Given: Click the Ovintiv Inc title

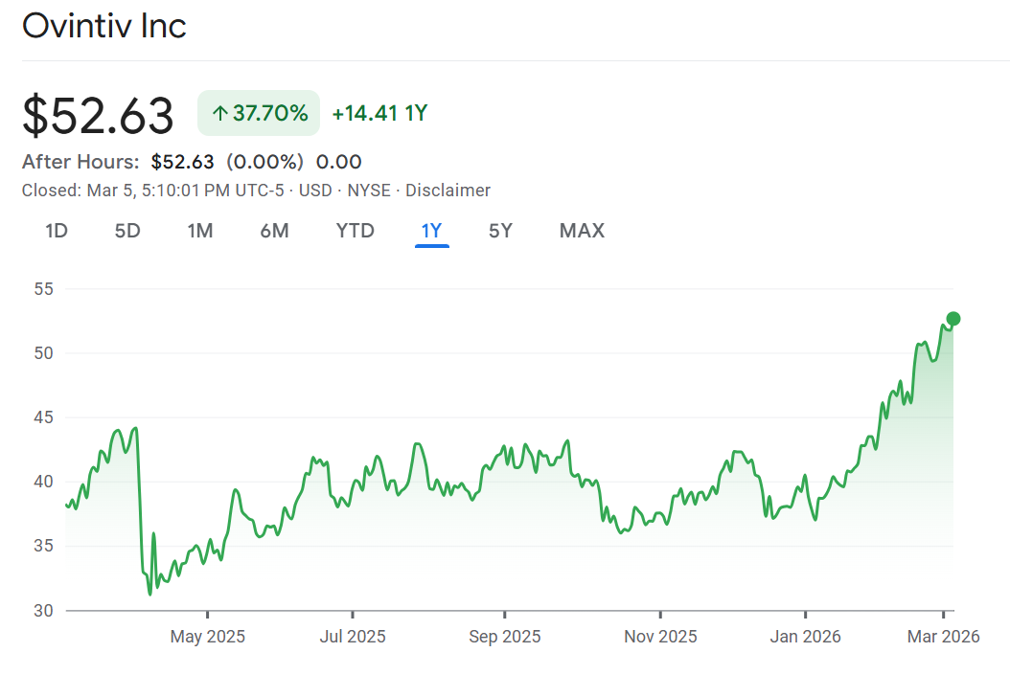Looking at the screenshot, I should pos(104,26).
